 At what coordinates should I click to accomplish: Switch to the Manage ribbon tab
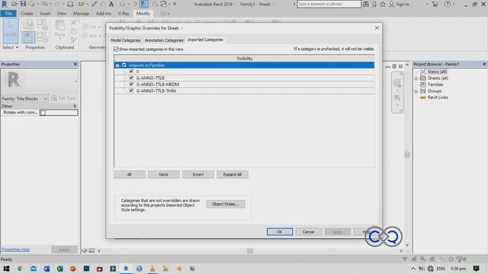click(x=82, y=14)
